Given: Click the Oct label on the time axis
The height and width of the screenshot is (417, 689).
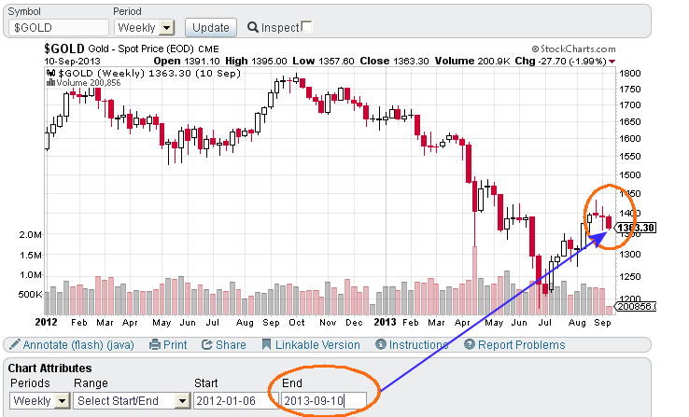Looking at the screenshot, I should click(x=297, y=322).
